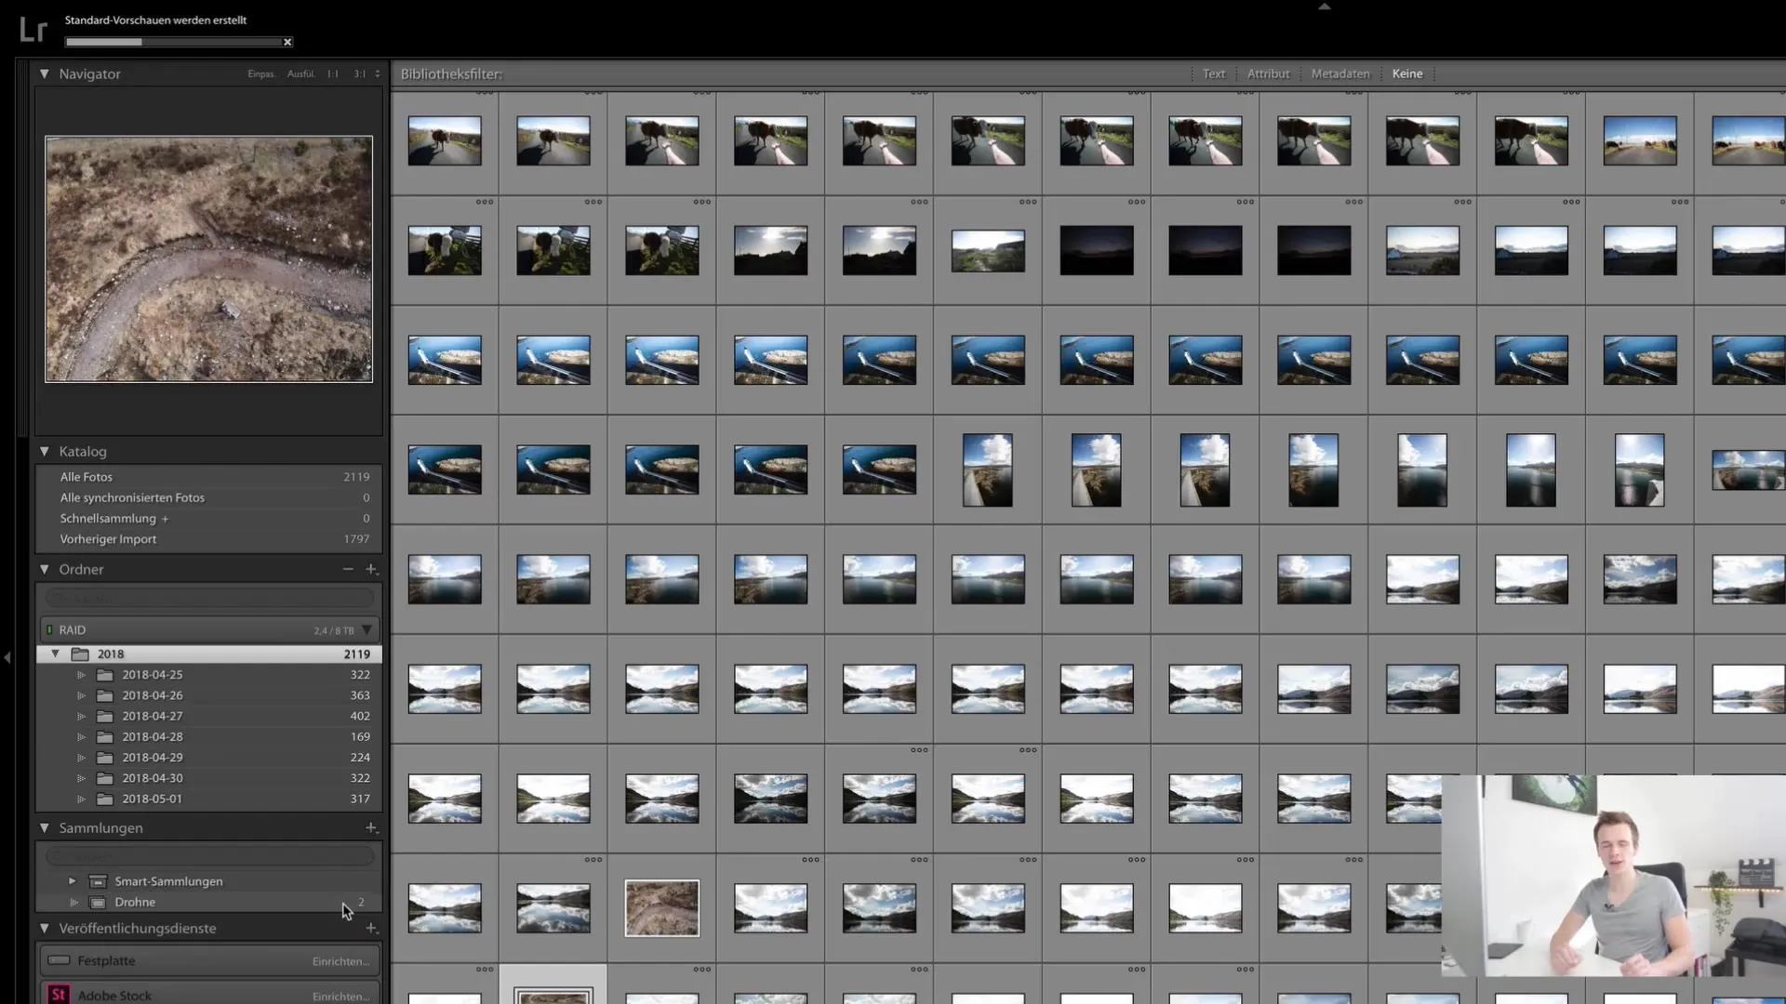Click the RAID drive icon

coord(50,628)
